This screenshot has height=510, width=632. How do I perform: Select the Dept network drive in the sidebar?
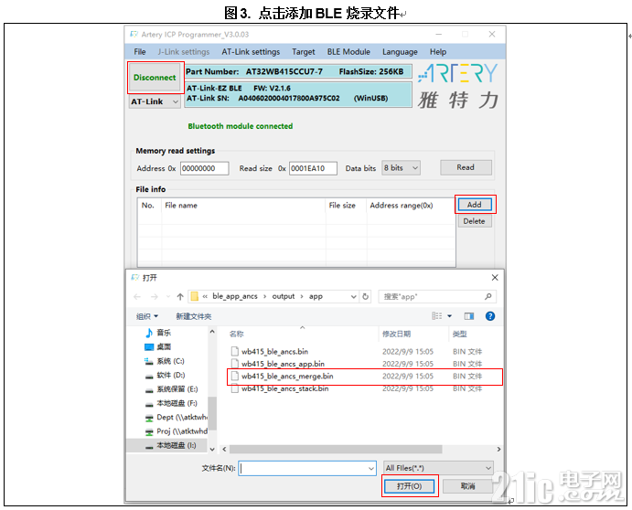[177, 418]
